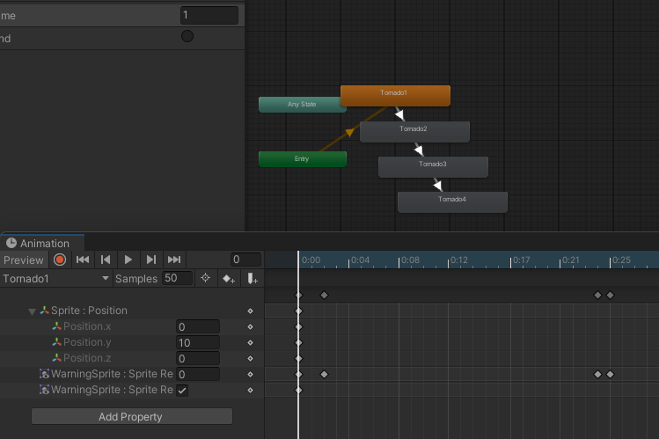Open key menu diamond for Sprite : Position
Viewport: 659px width, 439px height.
click(x=251, y=311)
